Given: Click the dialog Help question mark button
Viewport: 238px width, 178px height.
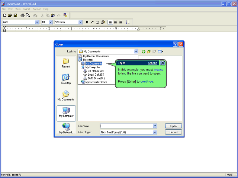Looking at the screenshot, I should click(x=175, y=44).
